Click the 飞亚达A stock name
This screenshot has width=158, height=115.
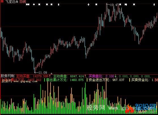(x=12, y=1)
